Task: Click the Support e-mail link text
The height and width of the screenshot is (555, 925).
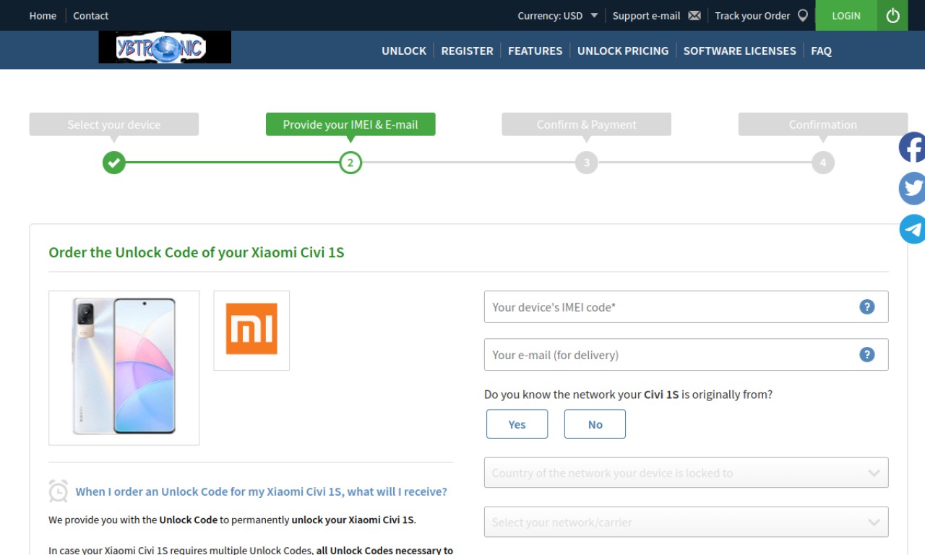Action: click(646, 15)
